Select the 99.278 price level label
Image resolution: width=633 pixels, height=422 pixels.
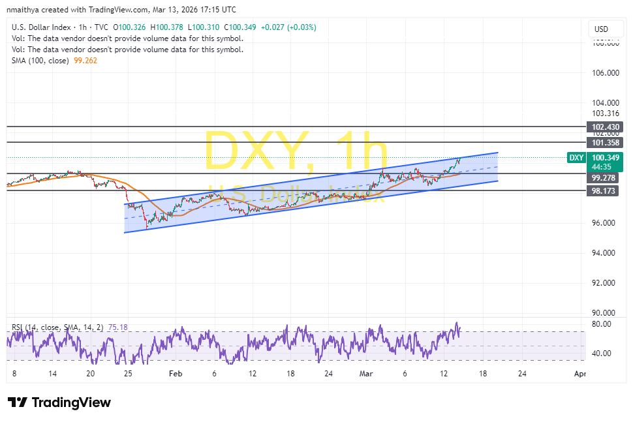coord(603,178)
